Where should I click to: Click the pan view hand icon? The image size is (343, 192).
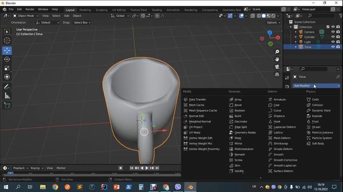(277, 59)
